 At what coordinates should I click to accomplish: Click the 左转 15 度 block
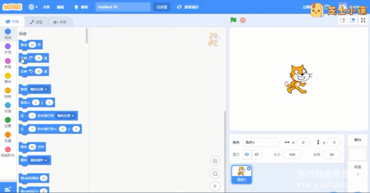pyautogui.click(x=34, y=71)
